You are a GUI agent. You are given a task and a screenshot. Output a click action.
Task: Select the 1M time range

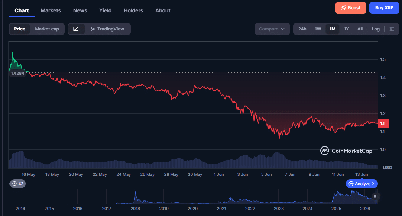333,29
